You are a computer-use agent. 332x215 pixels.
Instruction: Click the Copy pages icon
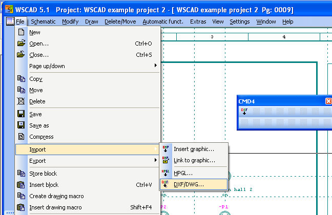pyautogui.click(x=21, y=78)
